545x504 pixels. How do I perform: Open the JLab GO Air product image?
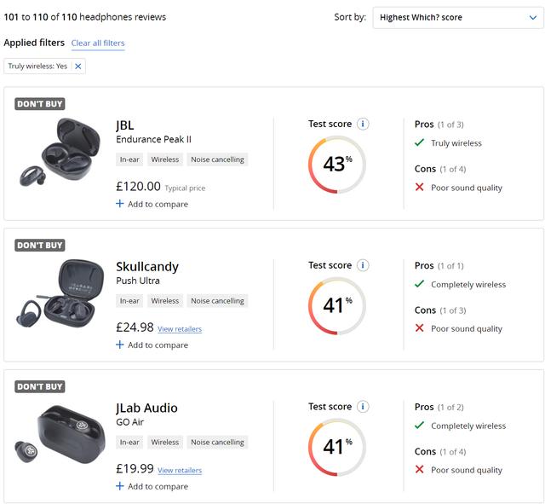pos(60,434)
